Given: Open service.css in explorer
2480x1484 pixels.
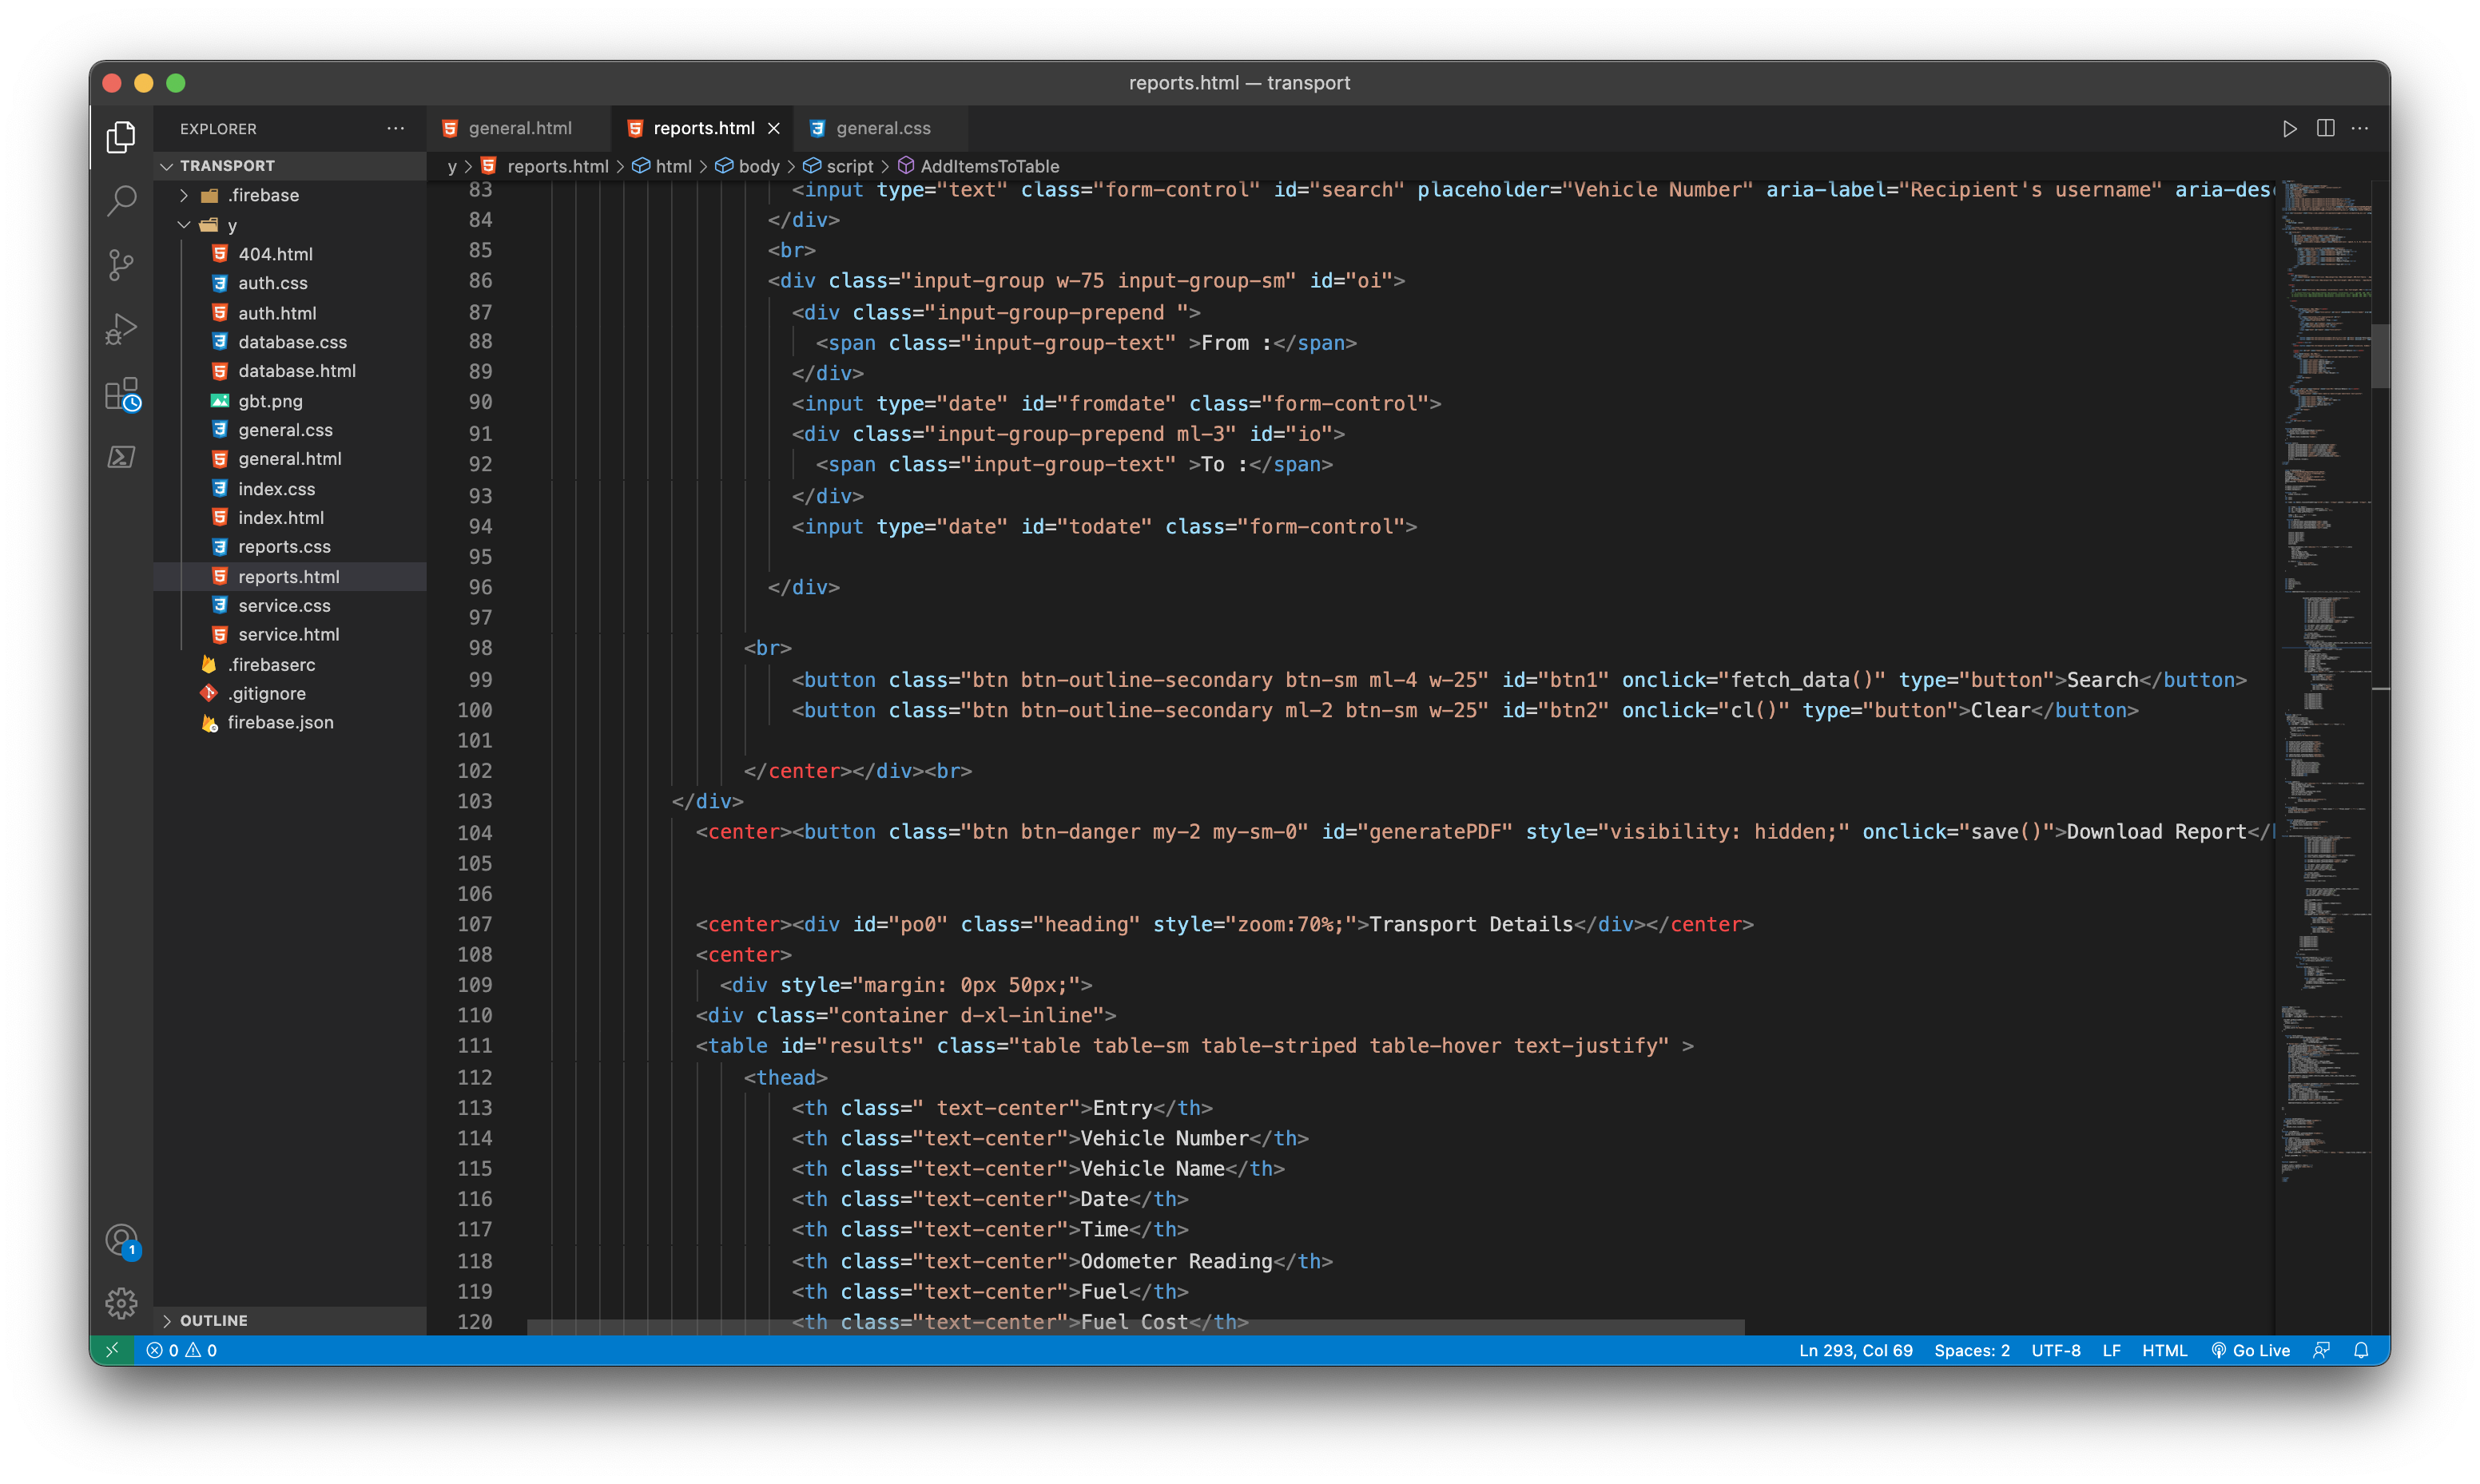Looking at the screenshot, I should pyautogui.click(x=290, y=606).
